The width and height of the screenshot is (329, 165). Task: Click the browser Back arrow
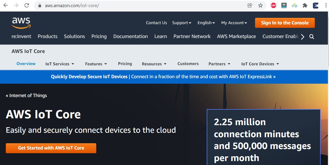tap(6, 5)
